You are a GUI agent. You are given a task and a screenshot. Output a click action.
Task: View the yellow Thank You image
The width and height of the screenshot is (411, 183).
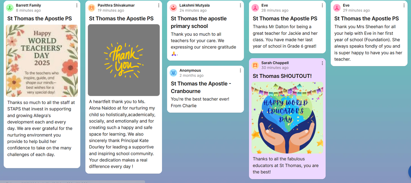(x=124, y=60)
